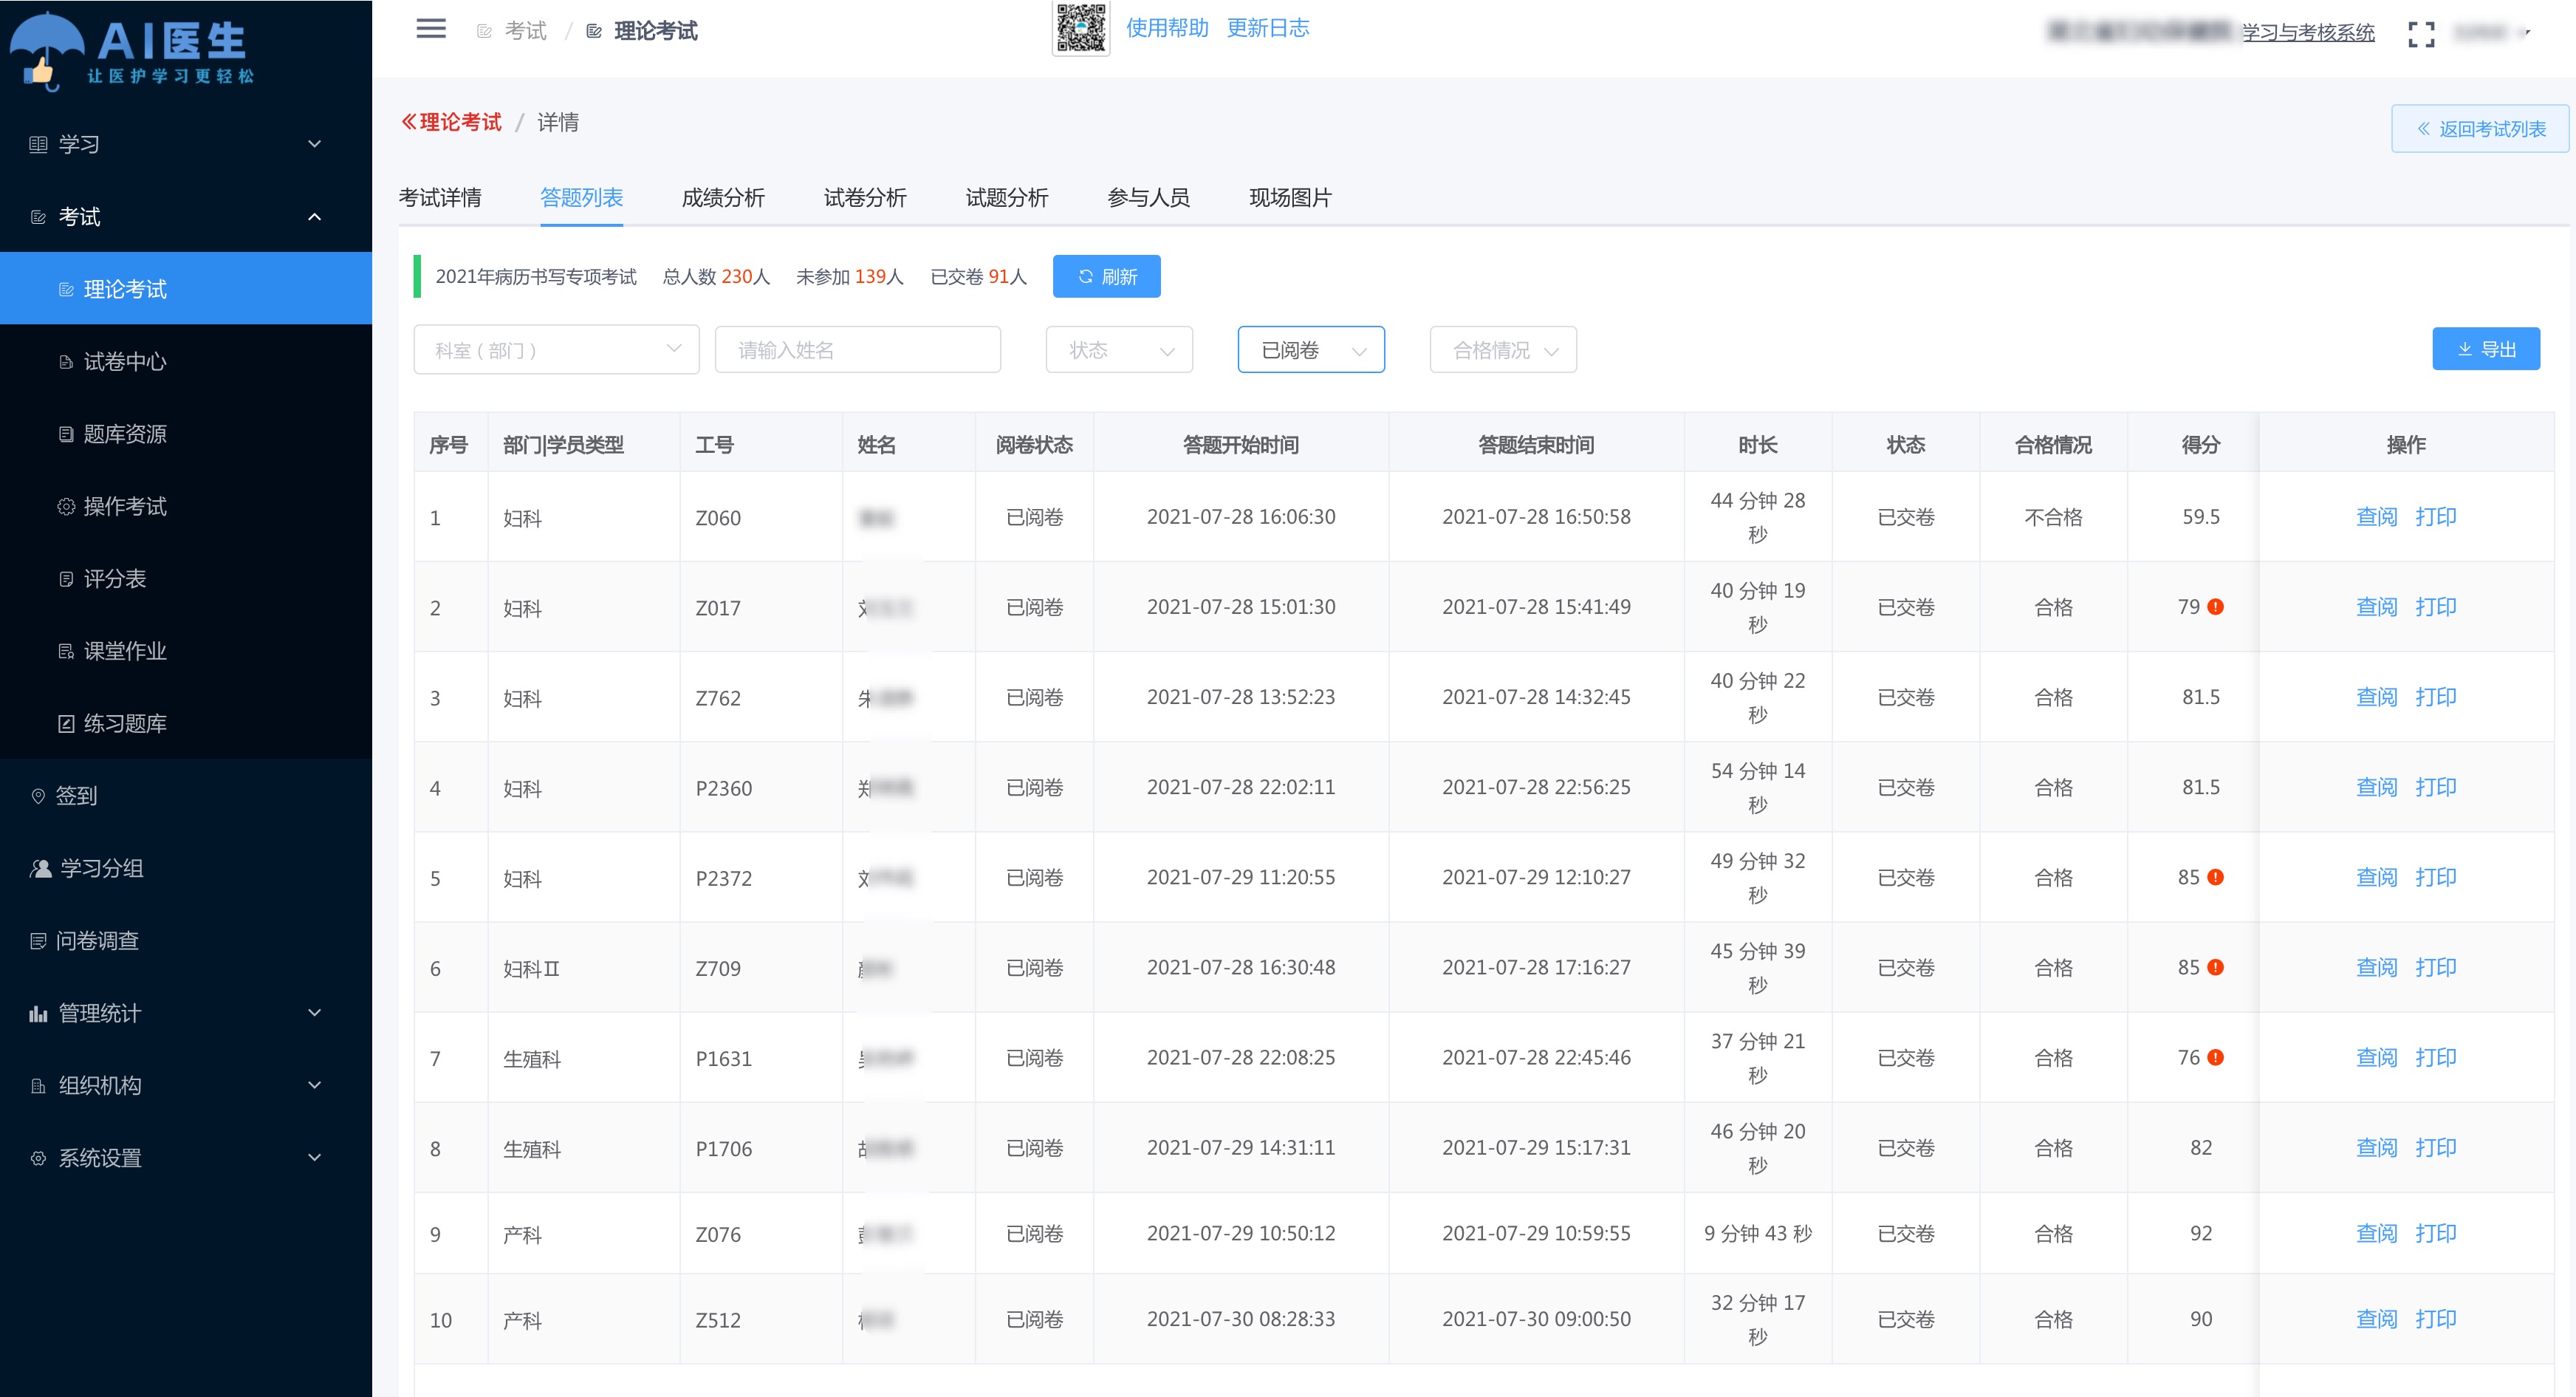Open the 科室（部门）dropdown filter

[x=556, y=350]
